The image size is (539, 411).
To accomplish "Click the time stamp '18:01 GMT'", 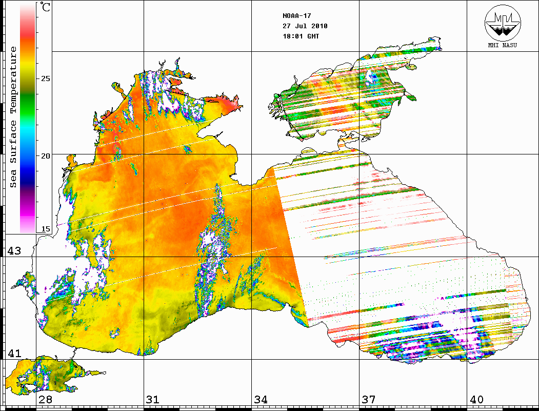I will pyautogui.click(x=301, y=36).
